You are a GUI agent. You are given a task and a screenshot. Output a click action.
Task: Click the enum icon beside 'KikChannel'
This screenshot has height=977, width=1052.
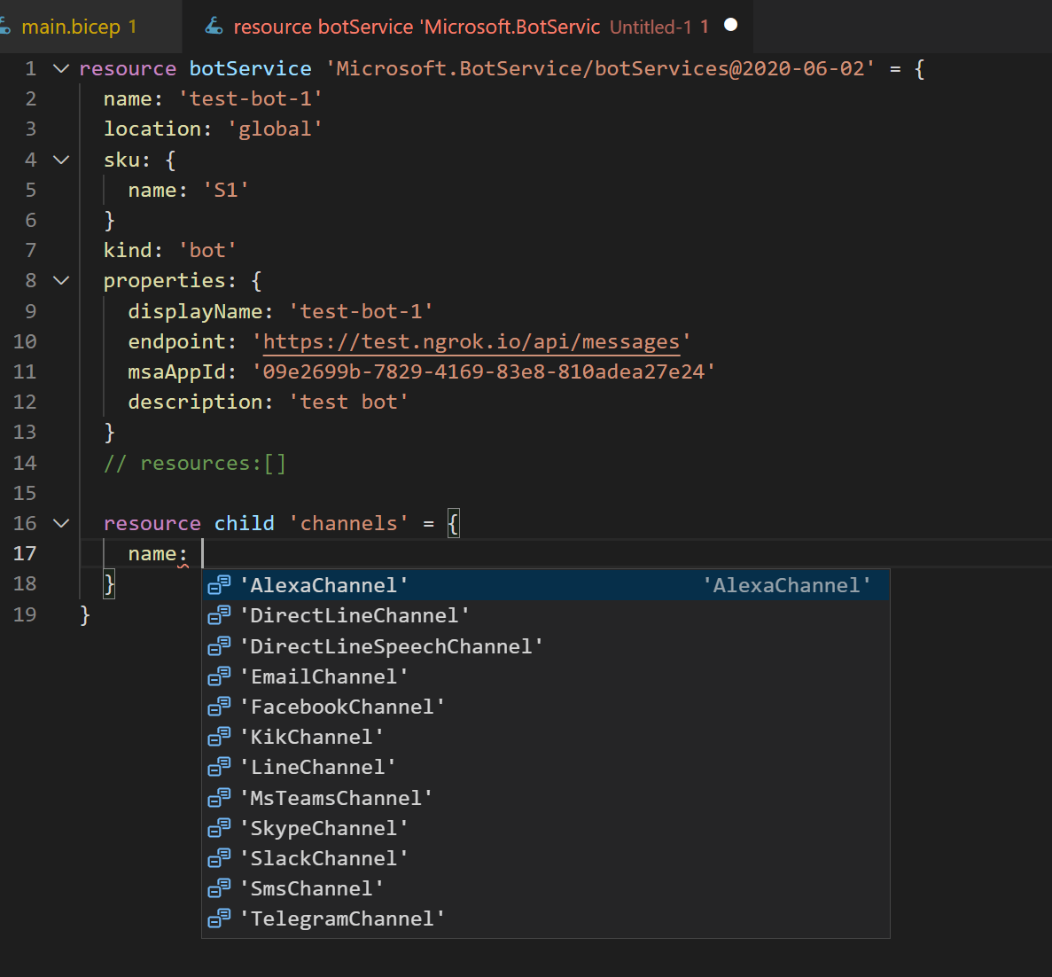click(x=219, y=737)
